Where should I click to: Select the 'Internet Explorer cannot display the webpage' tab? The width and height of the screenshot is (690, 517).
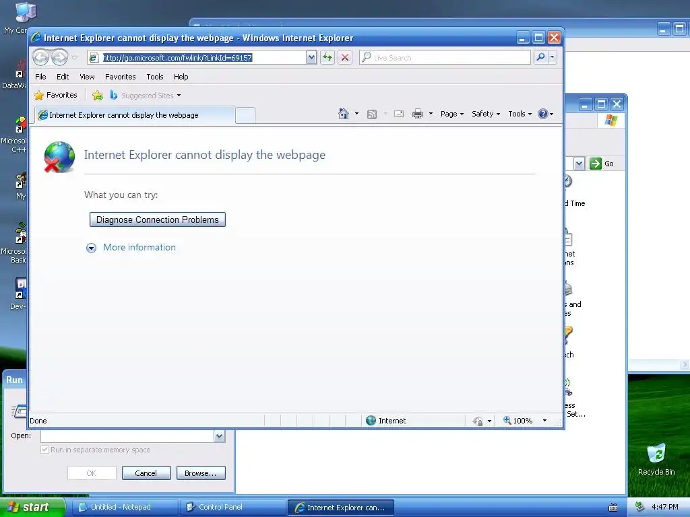[135, 115]
